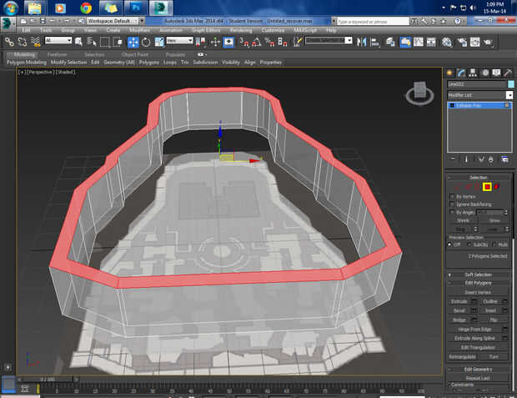
Task: Click the Retriangulate button
Action: tap(464, 356)
